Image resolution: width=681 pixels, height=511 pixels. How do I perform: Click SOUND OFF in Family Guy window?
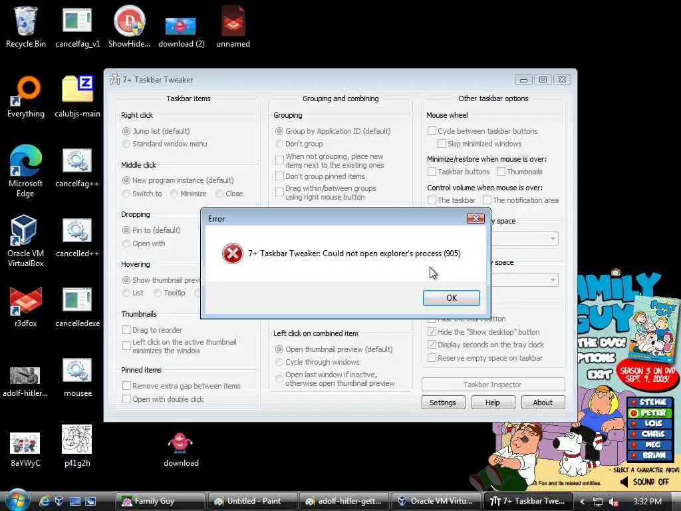tap(645, 482)
